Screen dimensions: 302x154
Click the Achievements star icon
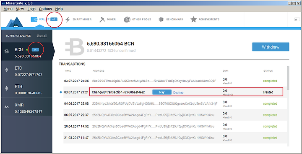click(x=193, y=19)
